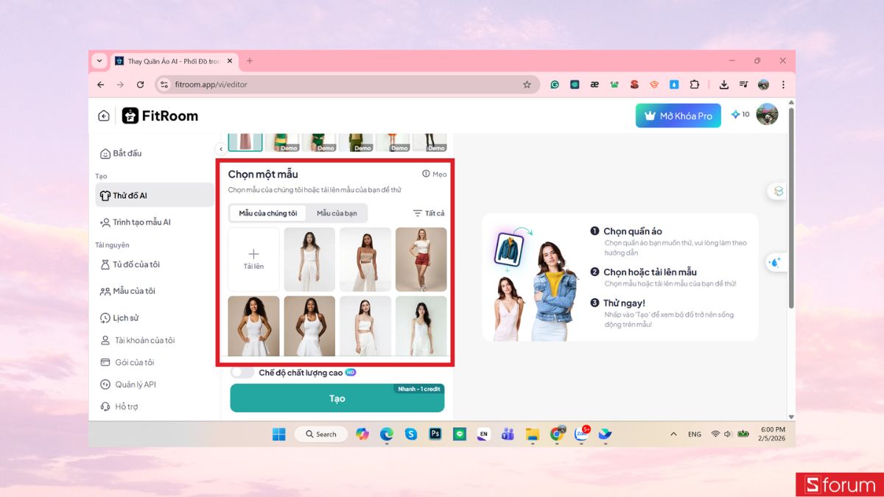Open Trình tạo mẫu AI in sidebar

[x=135, y=222]
